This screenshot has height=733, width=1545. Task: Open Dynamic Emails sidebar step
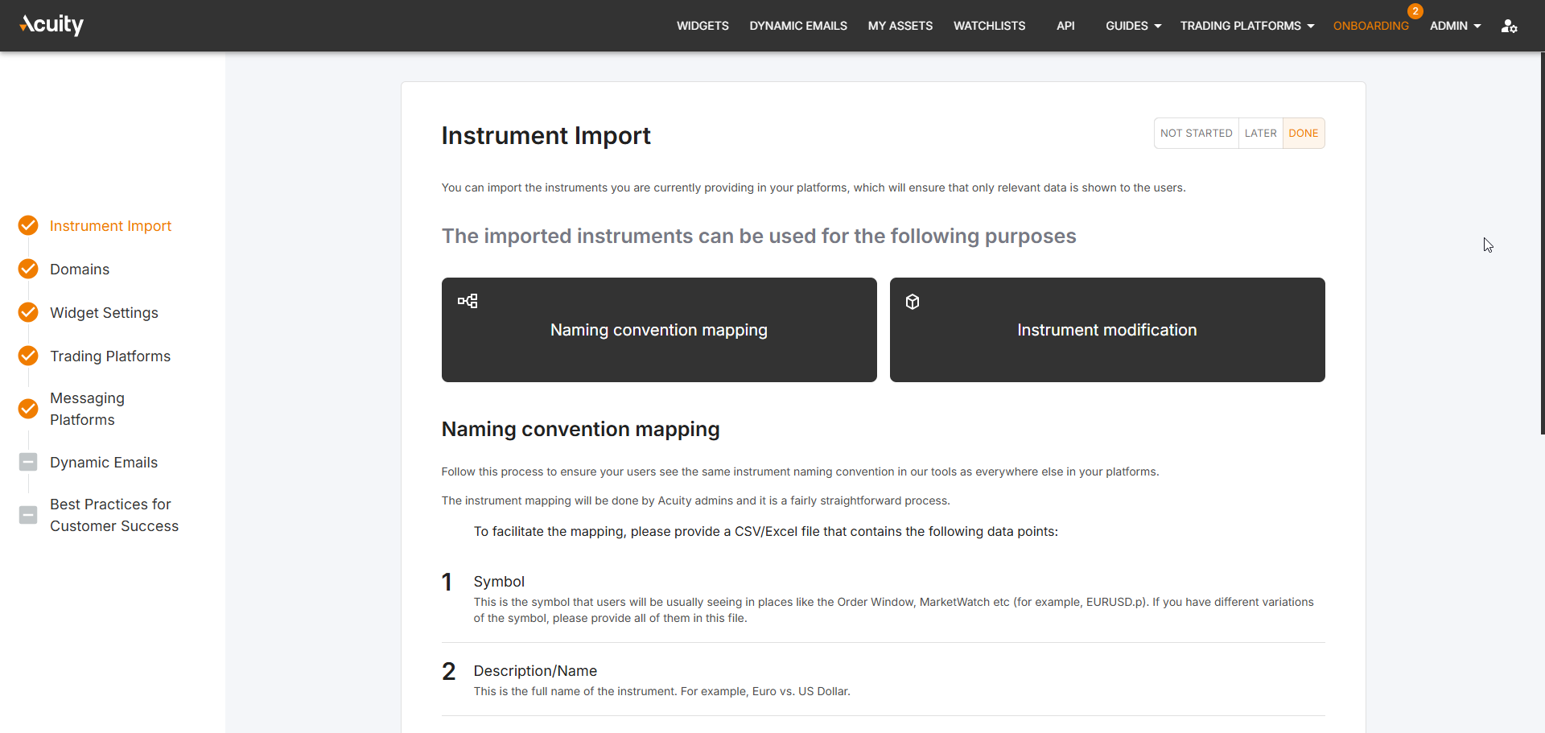coord(104,463)
